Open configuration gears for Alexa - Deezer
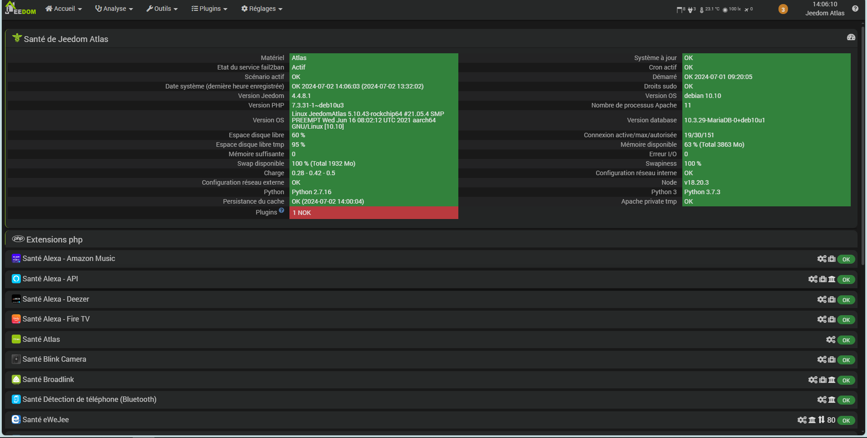This screenshot has height=438, width=867. [822, 299]
